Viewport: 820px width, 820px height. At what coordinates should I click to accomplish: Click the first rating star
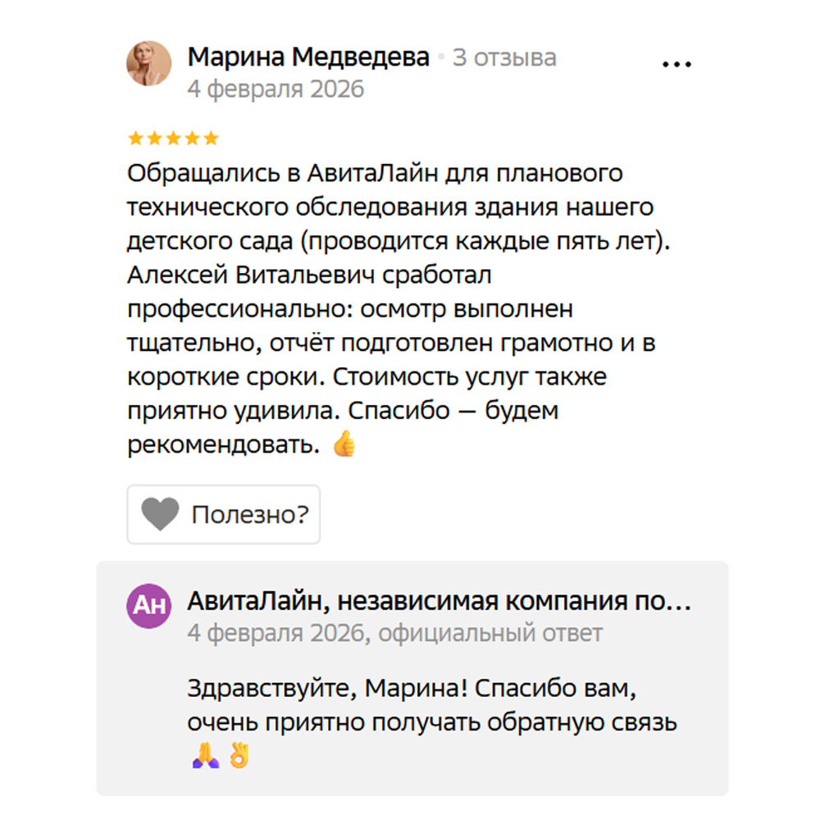[x=136, y=138]
